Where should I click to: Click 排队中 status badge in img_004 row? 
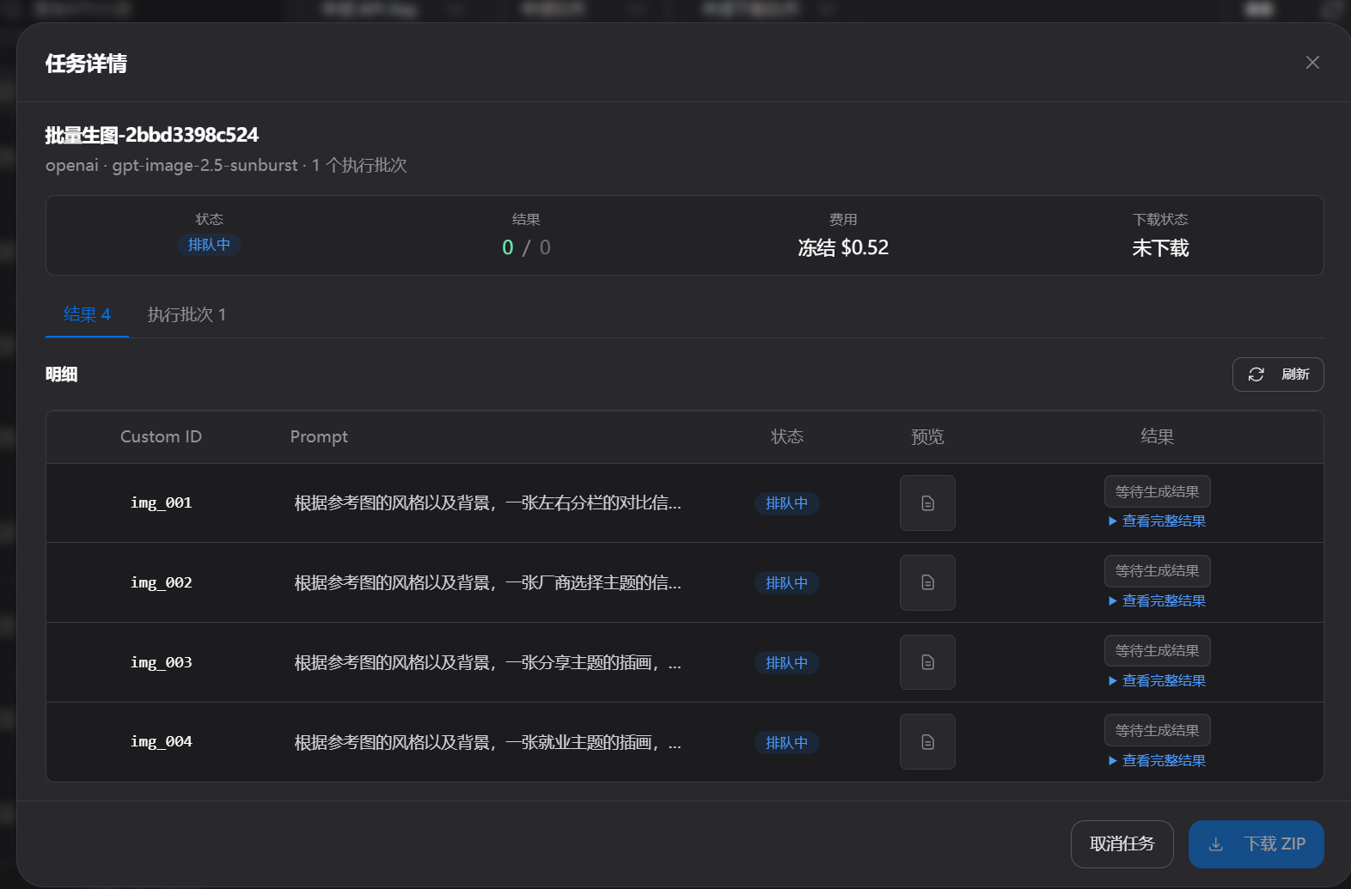[787, 743]
